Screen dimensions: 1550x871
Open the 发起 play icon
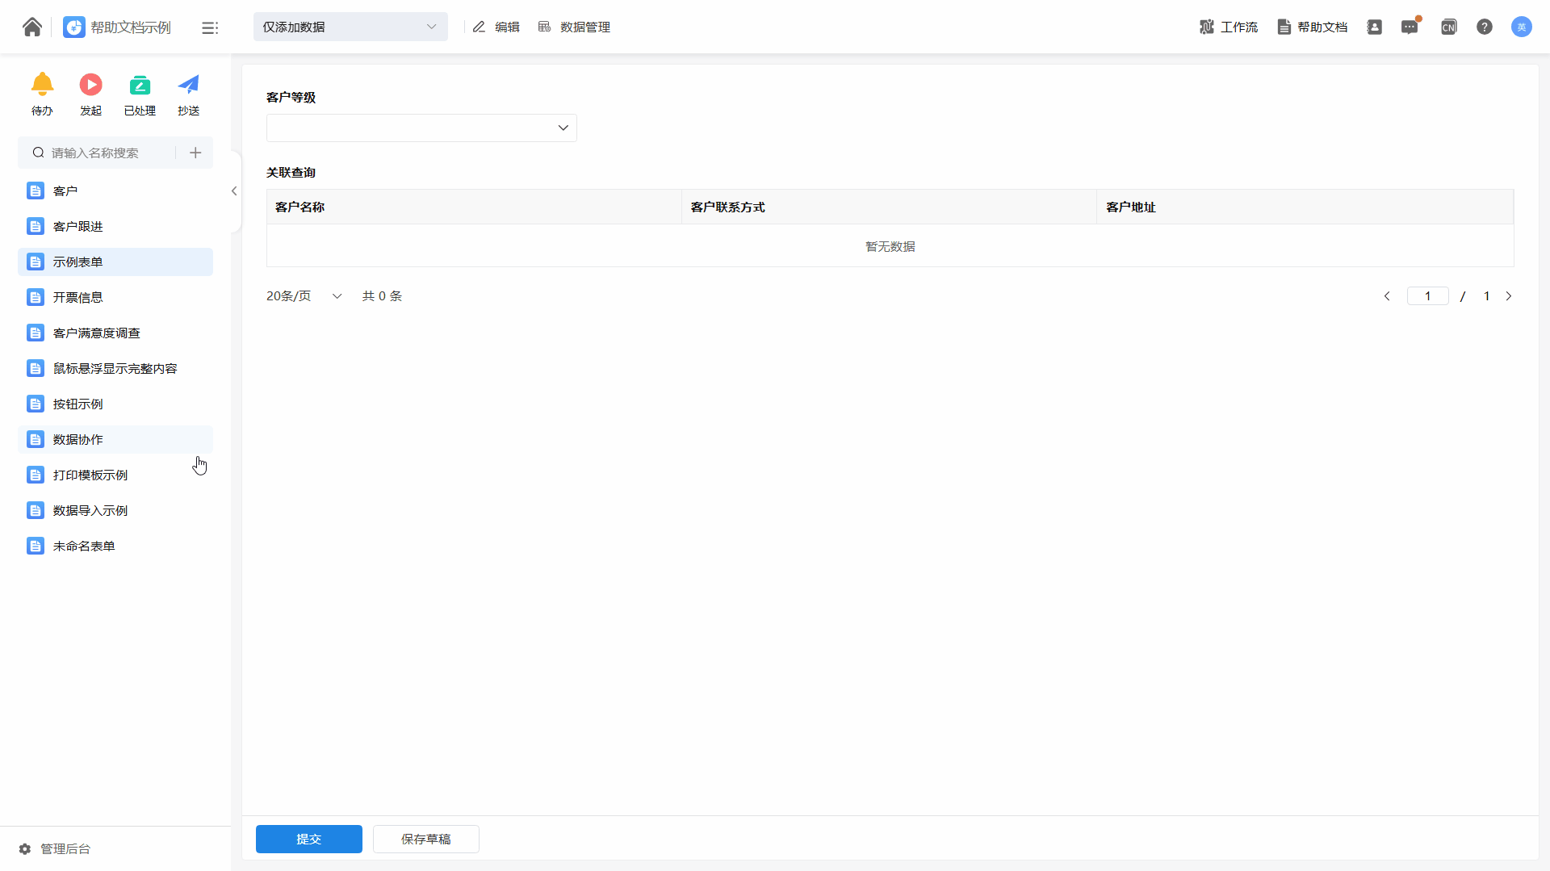[x=90, y=85]
